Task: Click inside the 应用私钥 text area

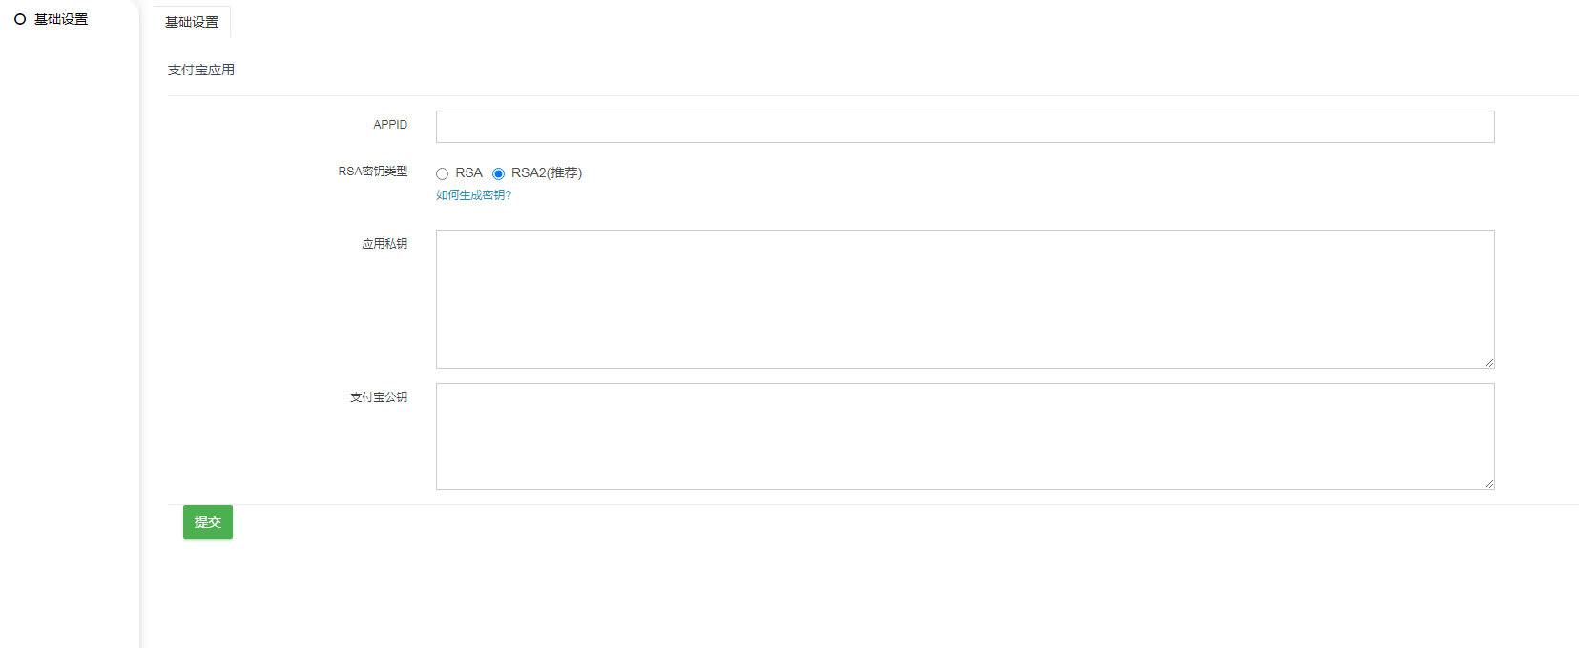Action: pyautogui.click(x=965, y=298)
